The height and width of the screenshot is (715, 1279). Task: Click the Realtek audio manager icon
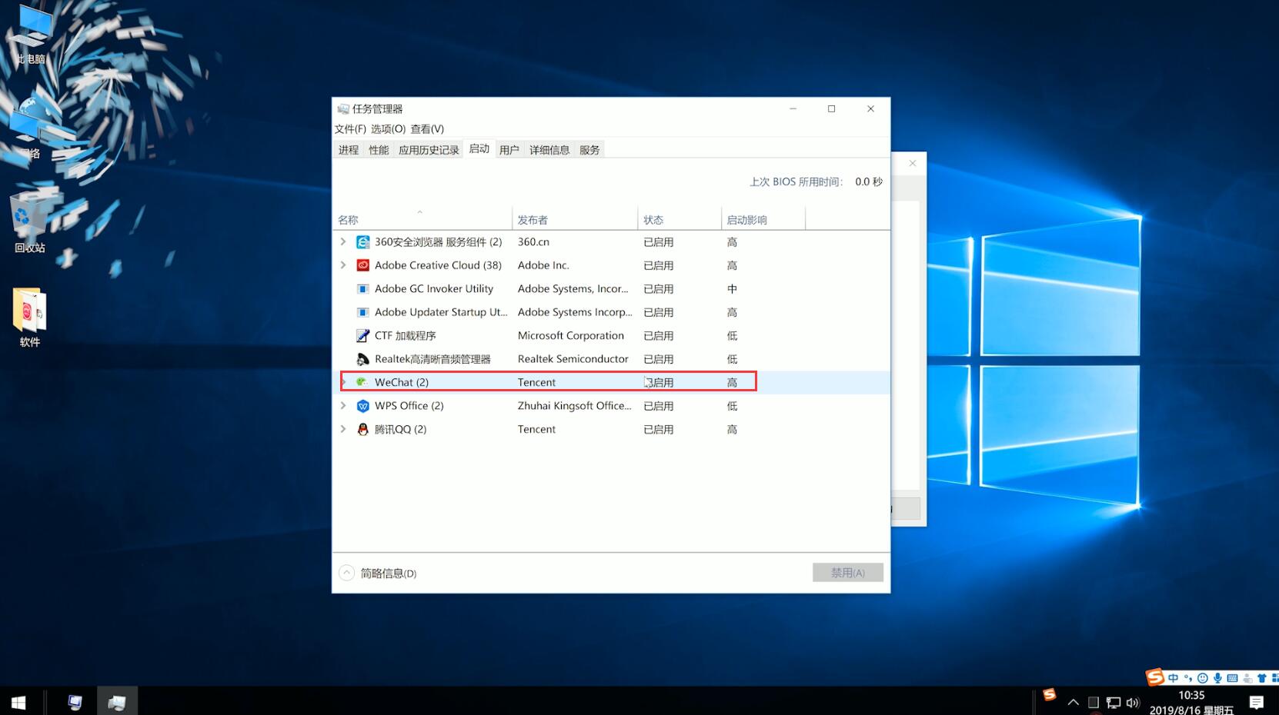pyautogui.click(x=362, y=359)
